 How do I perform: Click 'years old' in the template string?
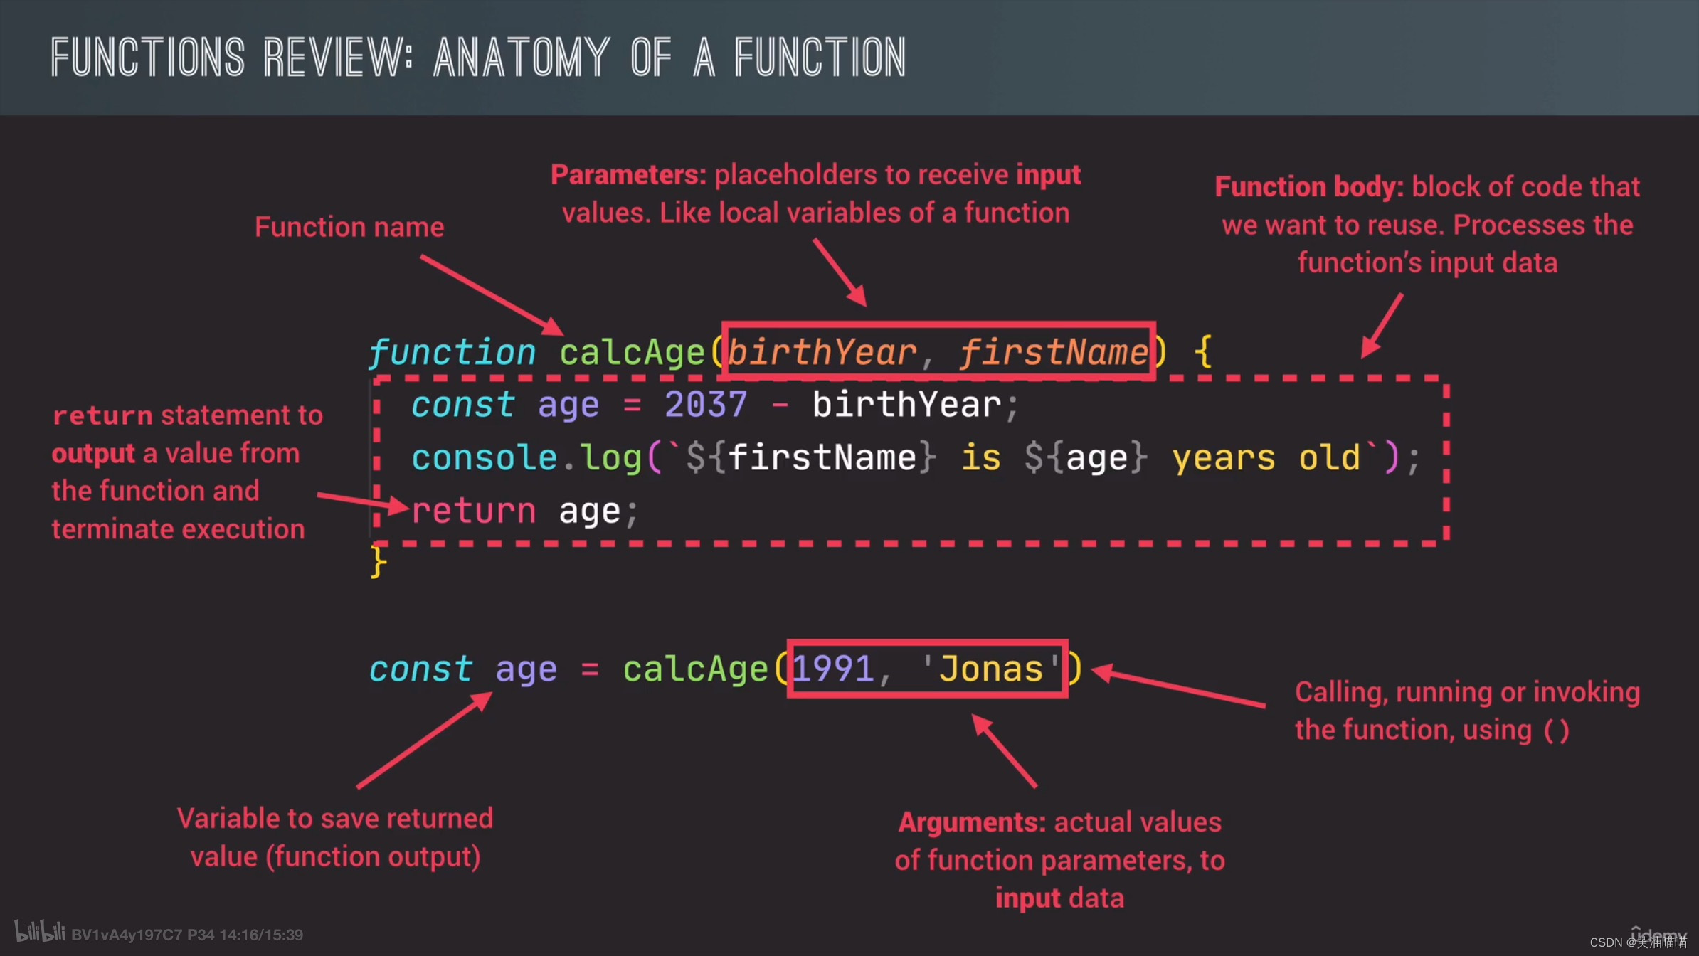point(1266,457)
